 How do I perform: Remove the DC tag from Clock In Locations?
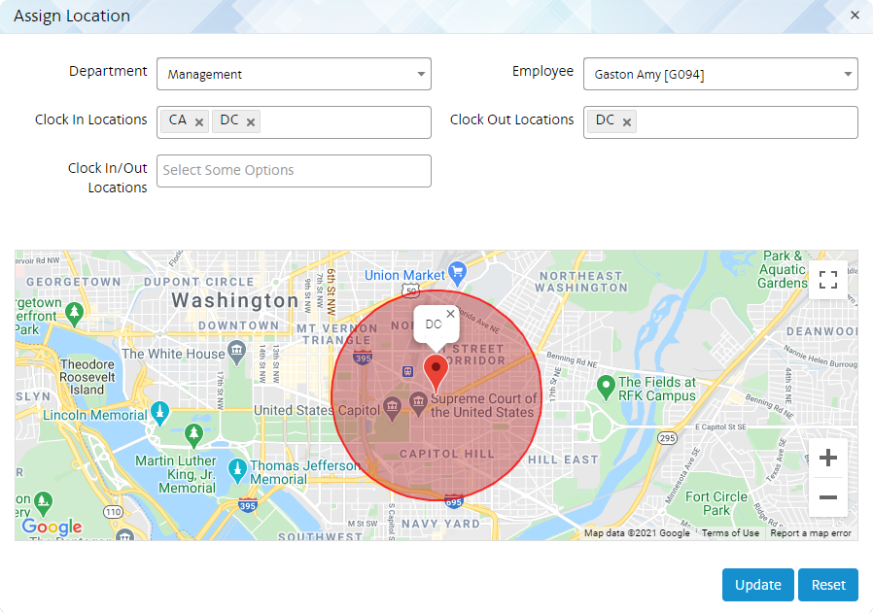250,121
